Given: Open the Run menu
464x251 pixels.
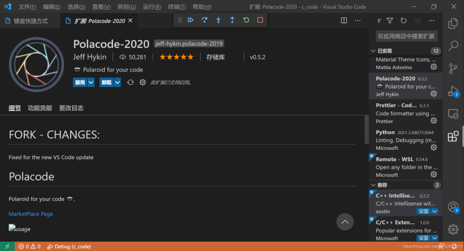Looking at the screenshot, I should point(152,7).
